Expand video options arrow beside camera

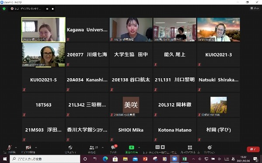pos(36,147)
